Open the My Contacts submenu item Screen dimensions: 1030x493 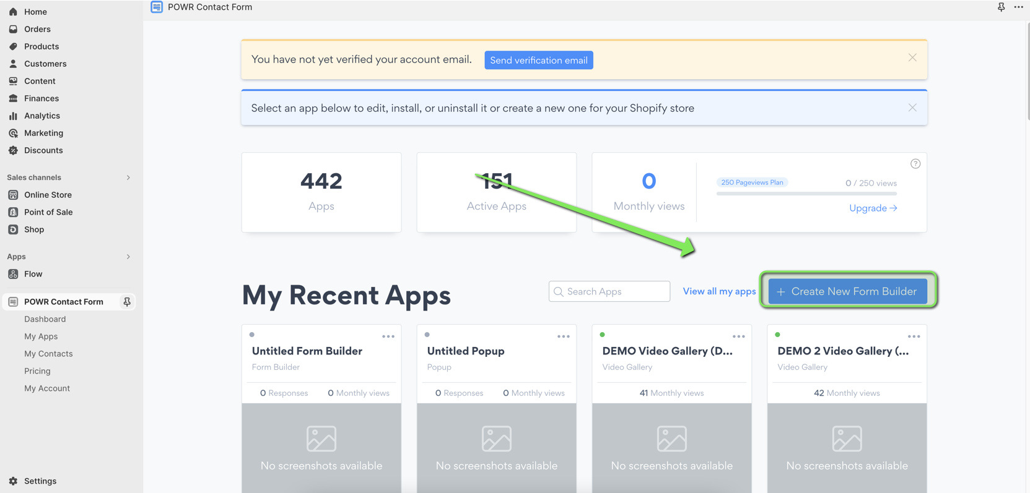click(x=48, y=354)
